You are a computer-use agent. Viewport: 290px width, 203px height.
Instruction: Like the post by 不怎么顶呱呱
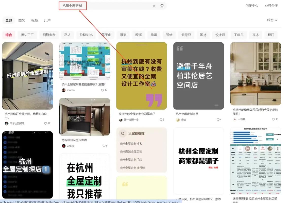45,124
